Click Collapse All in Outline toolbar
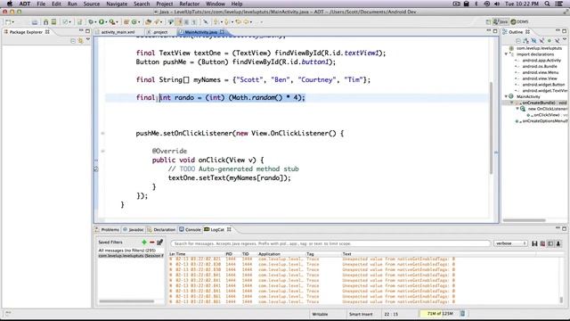 pos(518,41)
